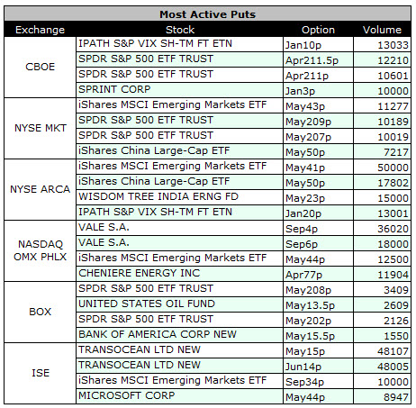Select the NYSE MKT exchange cell
The width and height of the screenshot is (416, 408).
tap(40, 128)
